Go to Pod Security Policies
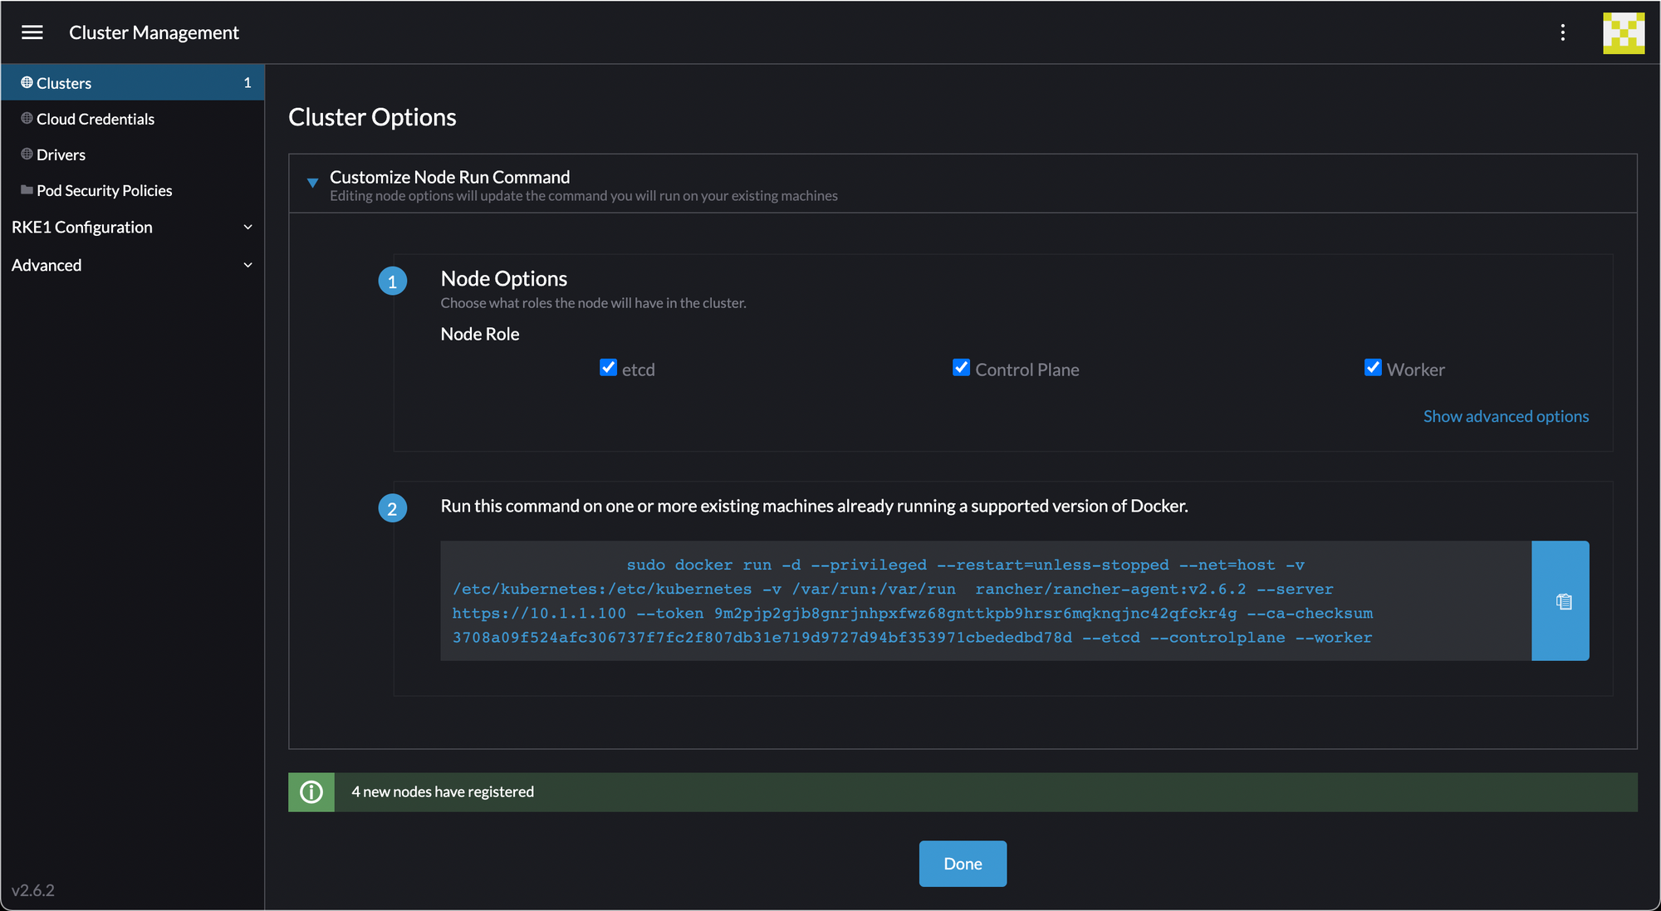 click(105, 190)
